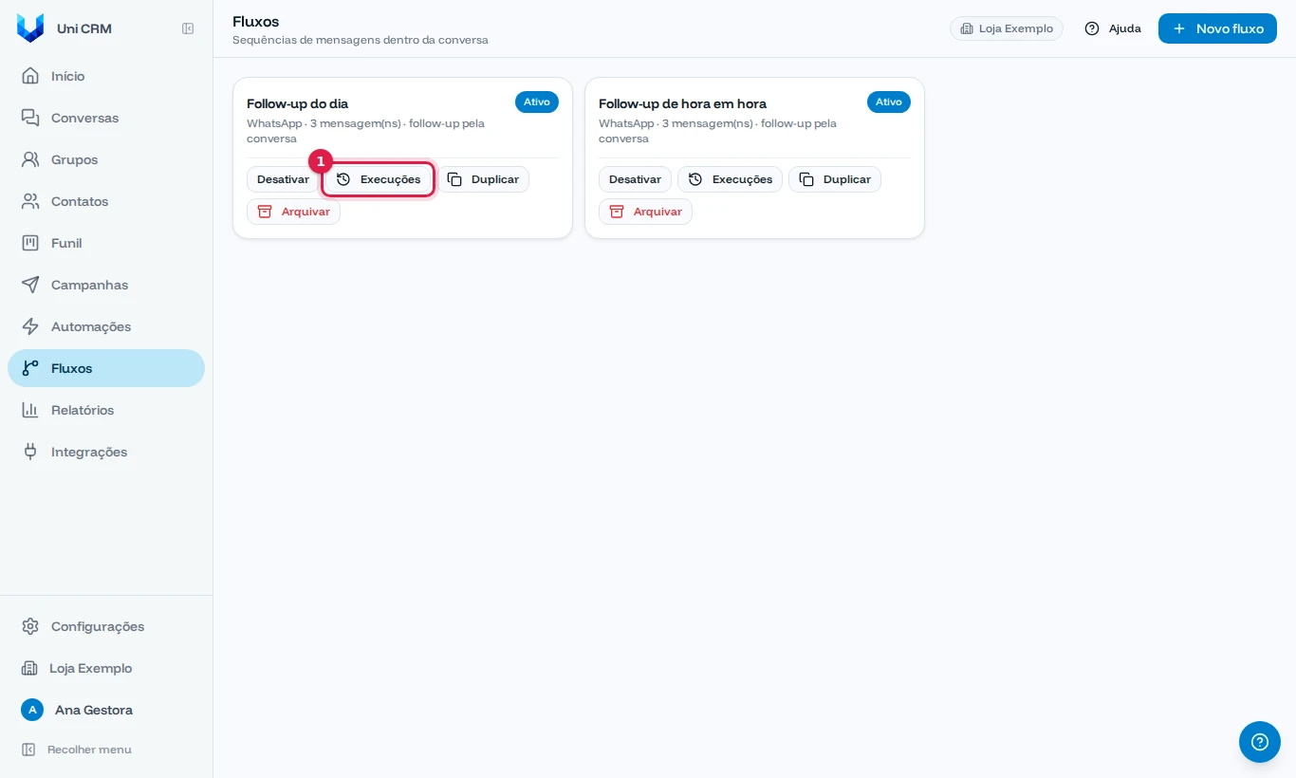Viewport: 1296px width, 778px height.
Task: Click the Configurações gear icon
Action: (x=30, y=626)
